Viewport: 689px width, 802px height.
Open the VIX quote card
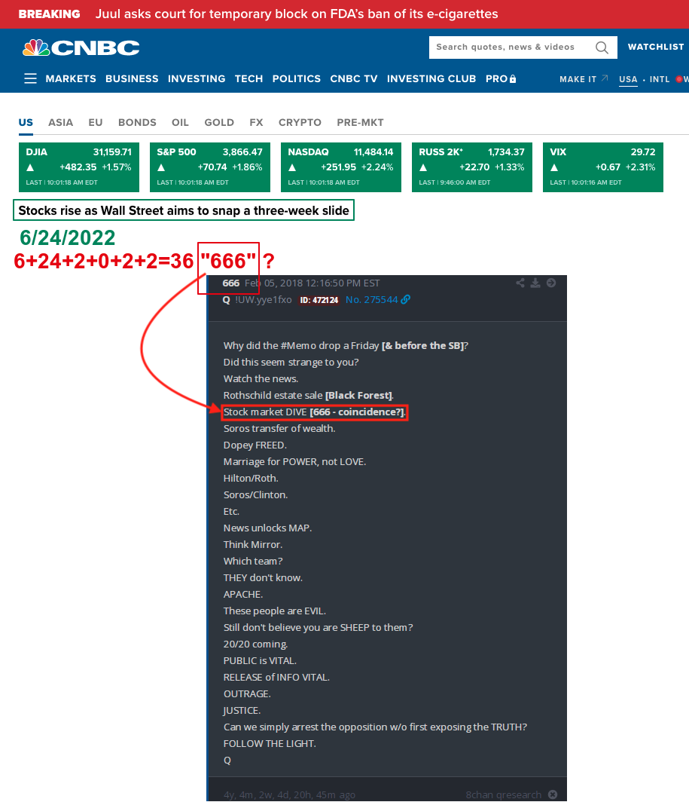coord(602,167)
